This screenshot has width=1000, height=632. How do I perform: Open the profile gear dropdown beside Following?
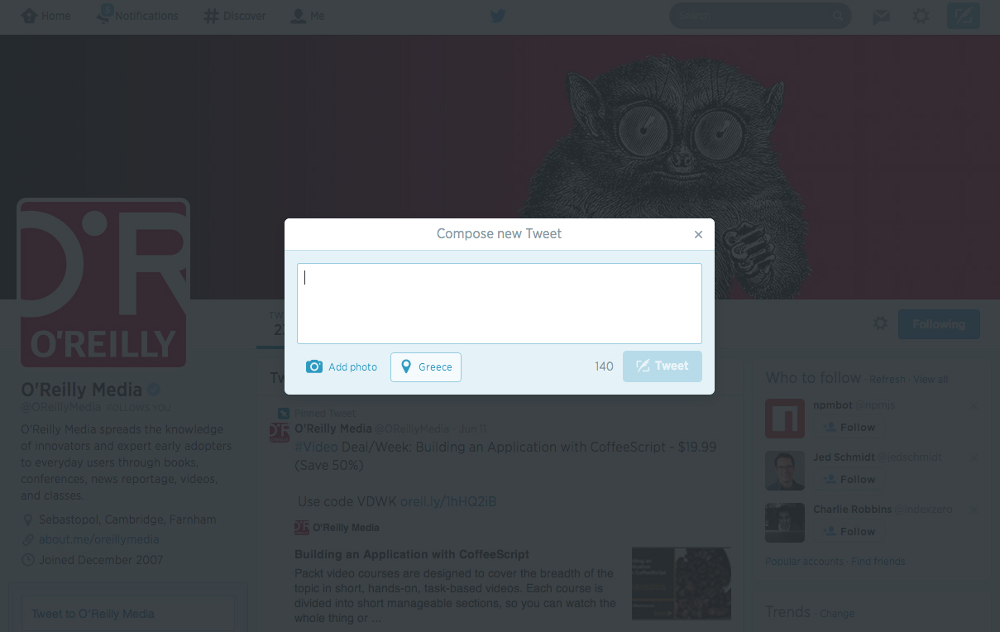[x=881, y=323]
